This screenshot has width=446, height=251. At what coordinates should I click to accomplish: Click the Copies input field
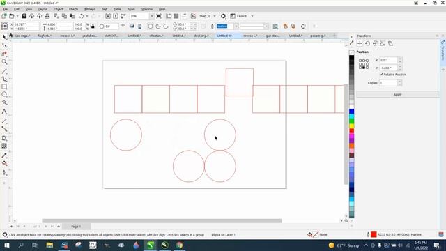388,83
